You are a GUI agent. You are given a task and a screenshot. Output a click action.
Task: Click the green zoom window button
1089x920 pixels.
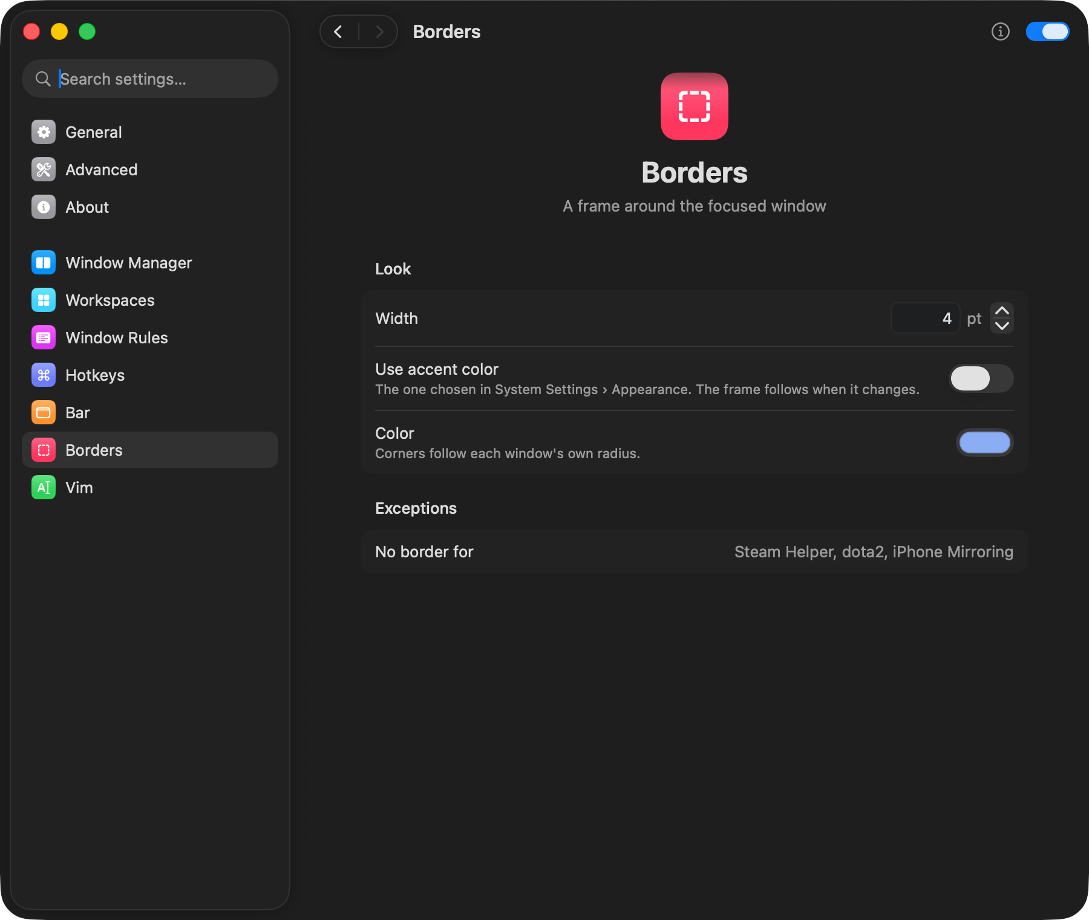(x=87, y=31)
